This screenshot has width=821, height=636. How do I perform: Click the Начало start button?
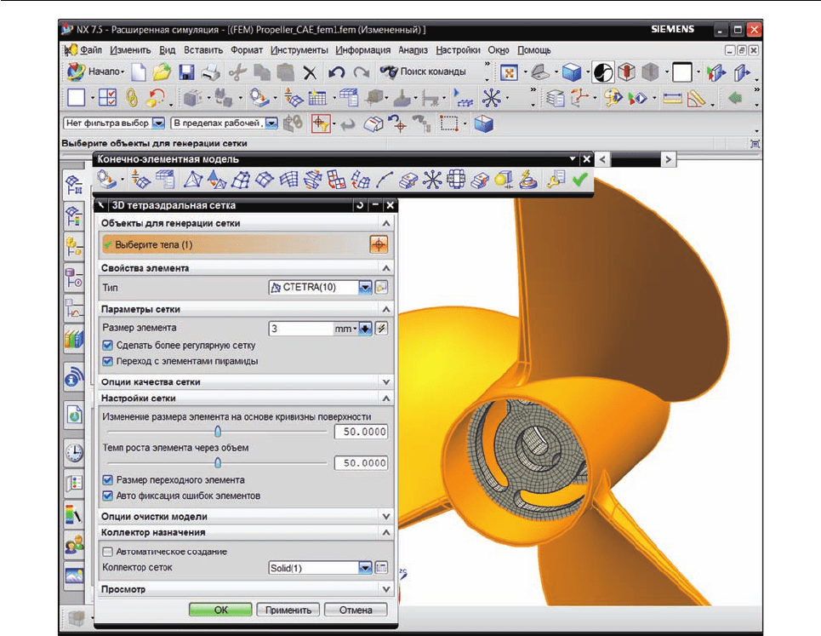point(96,72)
